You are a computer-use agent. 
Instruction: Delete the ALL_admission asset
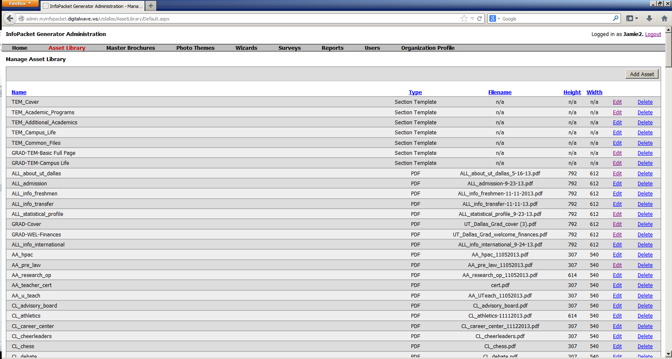[x=645, y=184]
